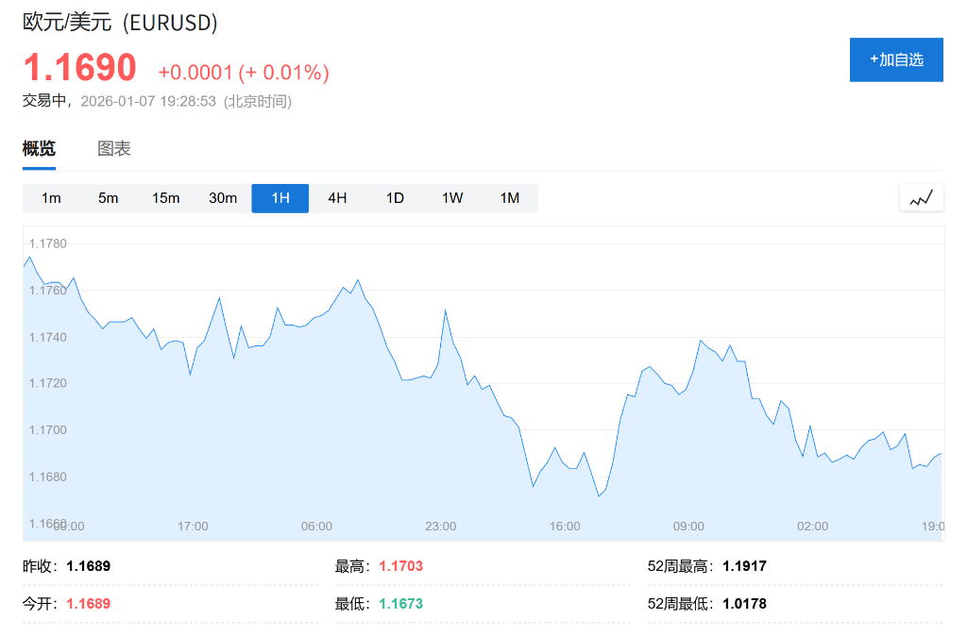Select the 15m timeframe
The height and width of the screenshot is (636, 967).
pos(166,198)
